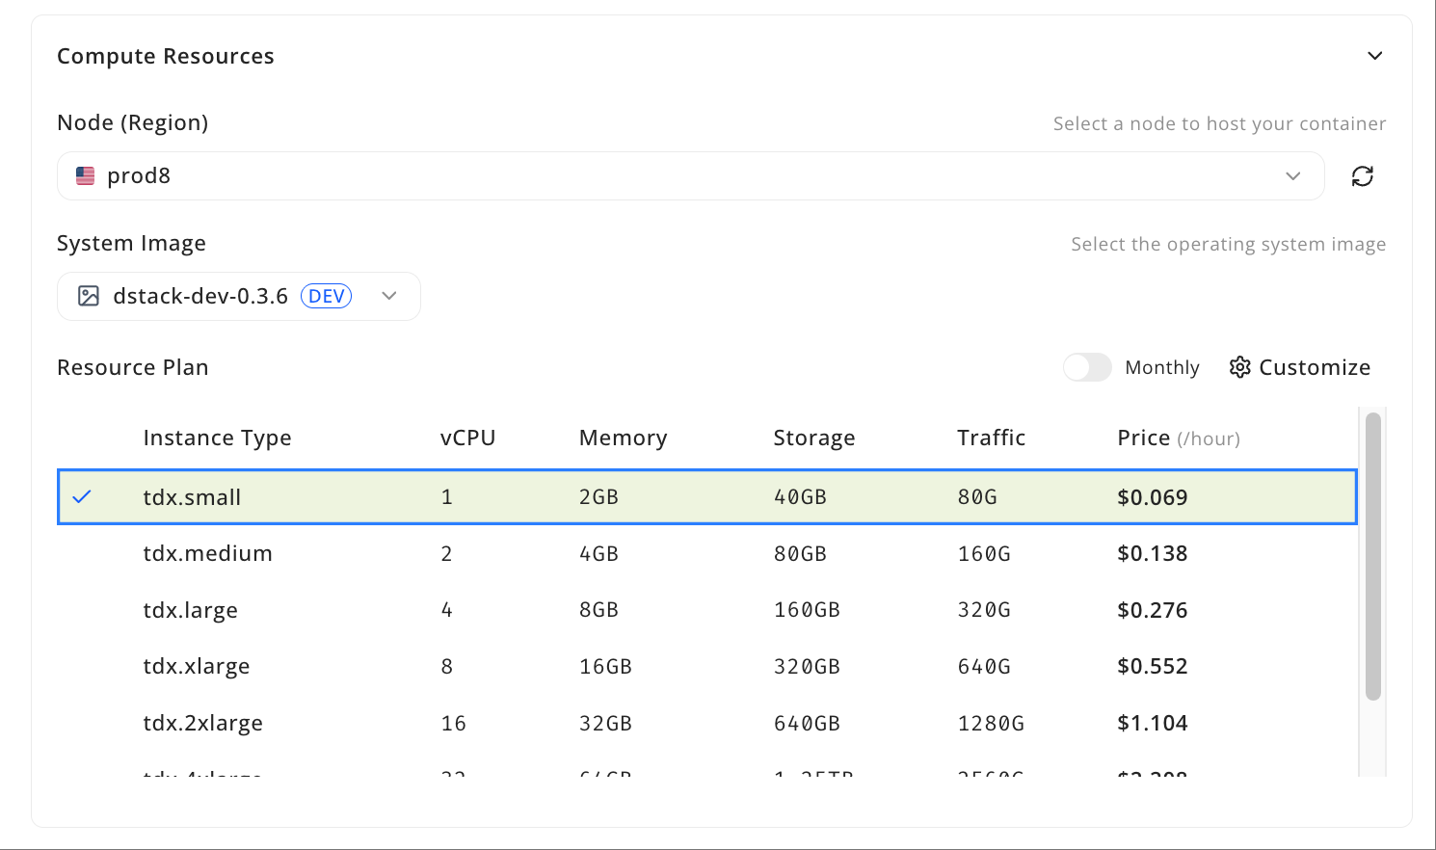Open the System Image dropdown
1436x850 pixels.
point(388,296)
